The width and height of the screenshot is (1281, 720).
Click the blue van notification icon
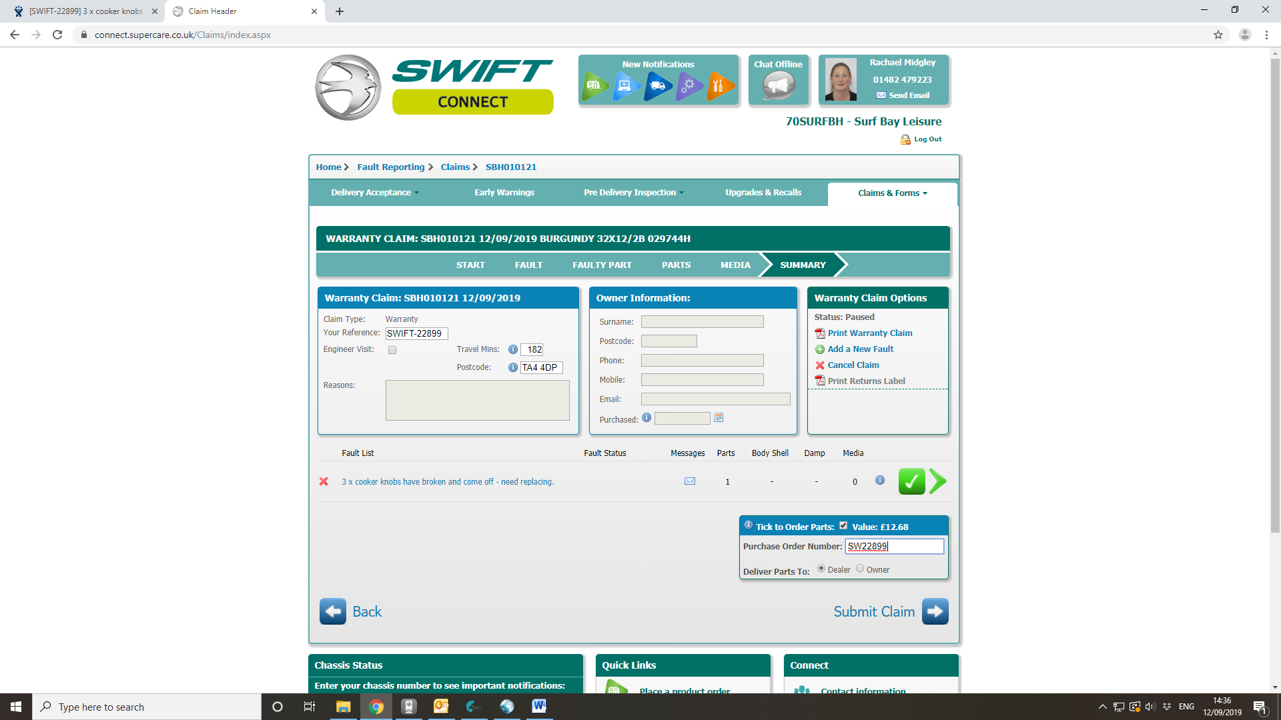(657, 86)
